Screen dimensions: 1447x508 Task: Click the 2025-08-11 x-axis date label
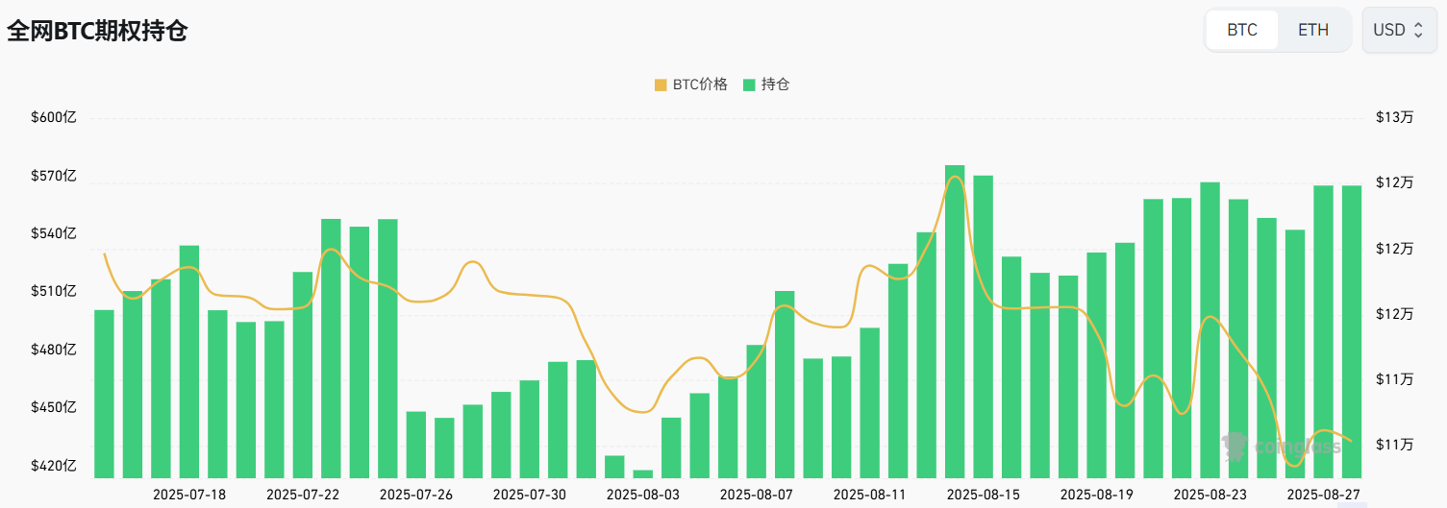[869, 494]
